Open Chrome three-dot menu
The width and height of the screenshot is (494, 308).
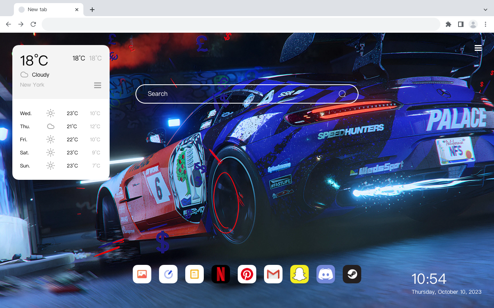486,24
